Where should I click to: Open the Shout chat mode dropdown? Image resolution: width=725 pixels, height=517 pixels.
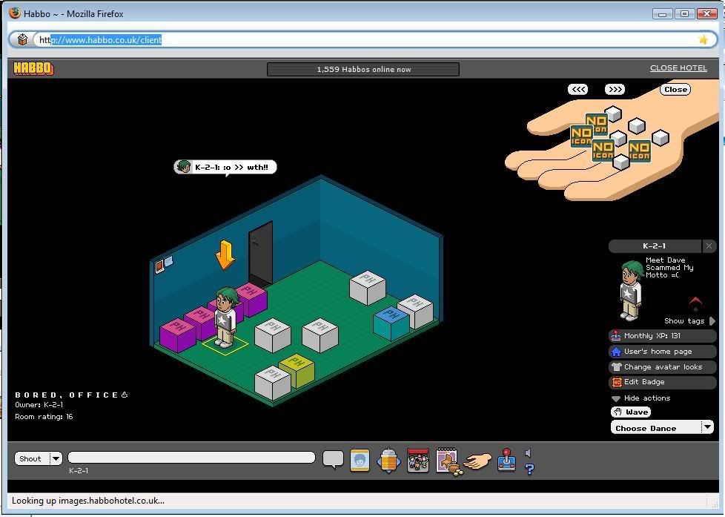(56, 458)
